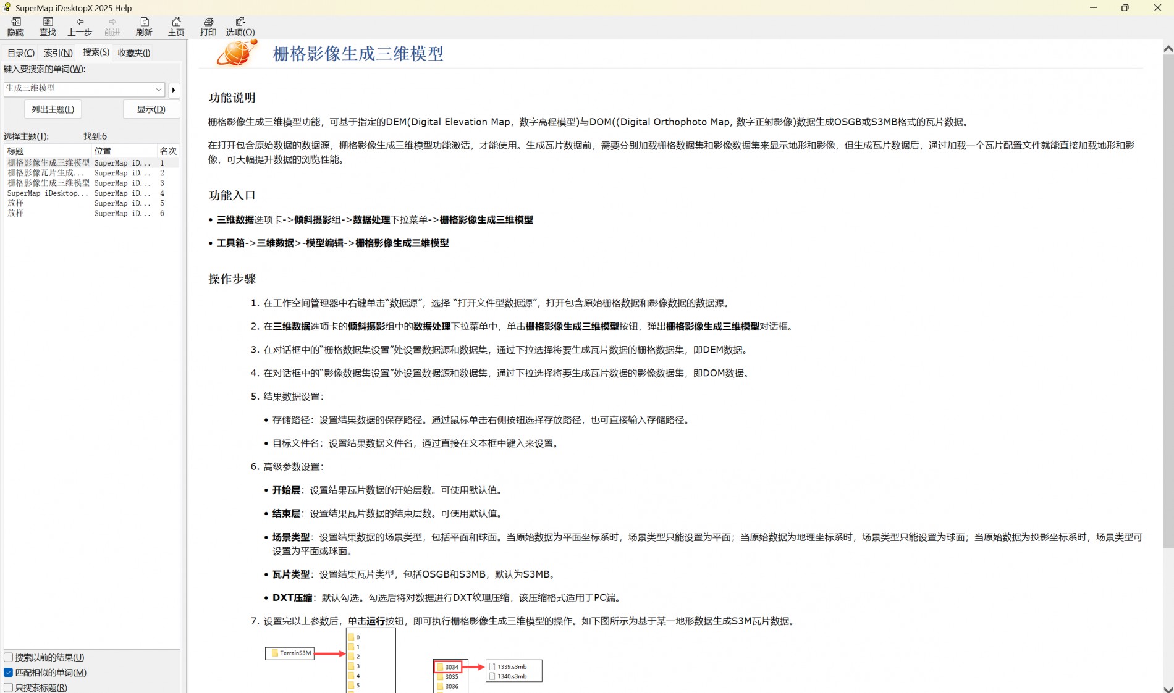Click the SuperMap globe logo in header
1174x693 pixels.
(236, 53)
